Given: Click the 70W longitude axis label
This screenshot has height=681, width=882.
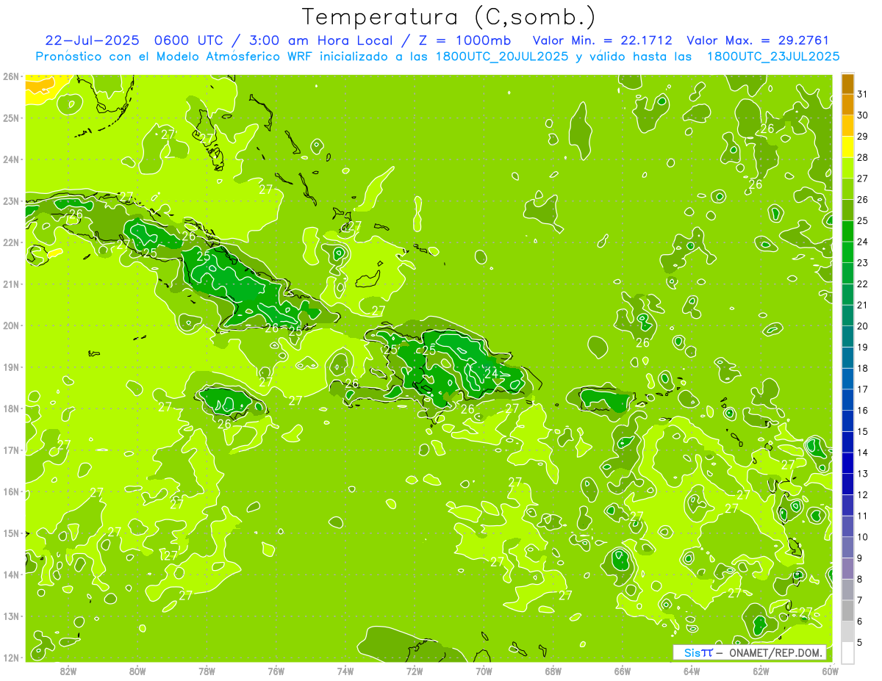Looking at the screenshot, I should tap(484, 671).
